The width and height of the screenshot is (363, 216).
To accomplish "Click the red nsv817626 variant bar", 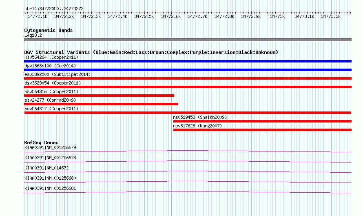I will 262,130.
